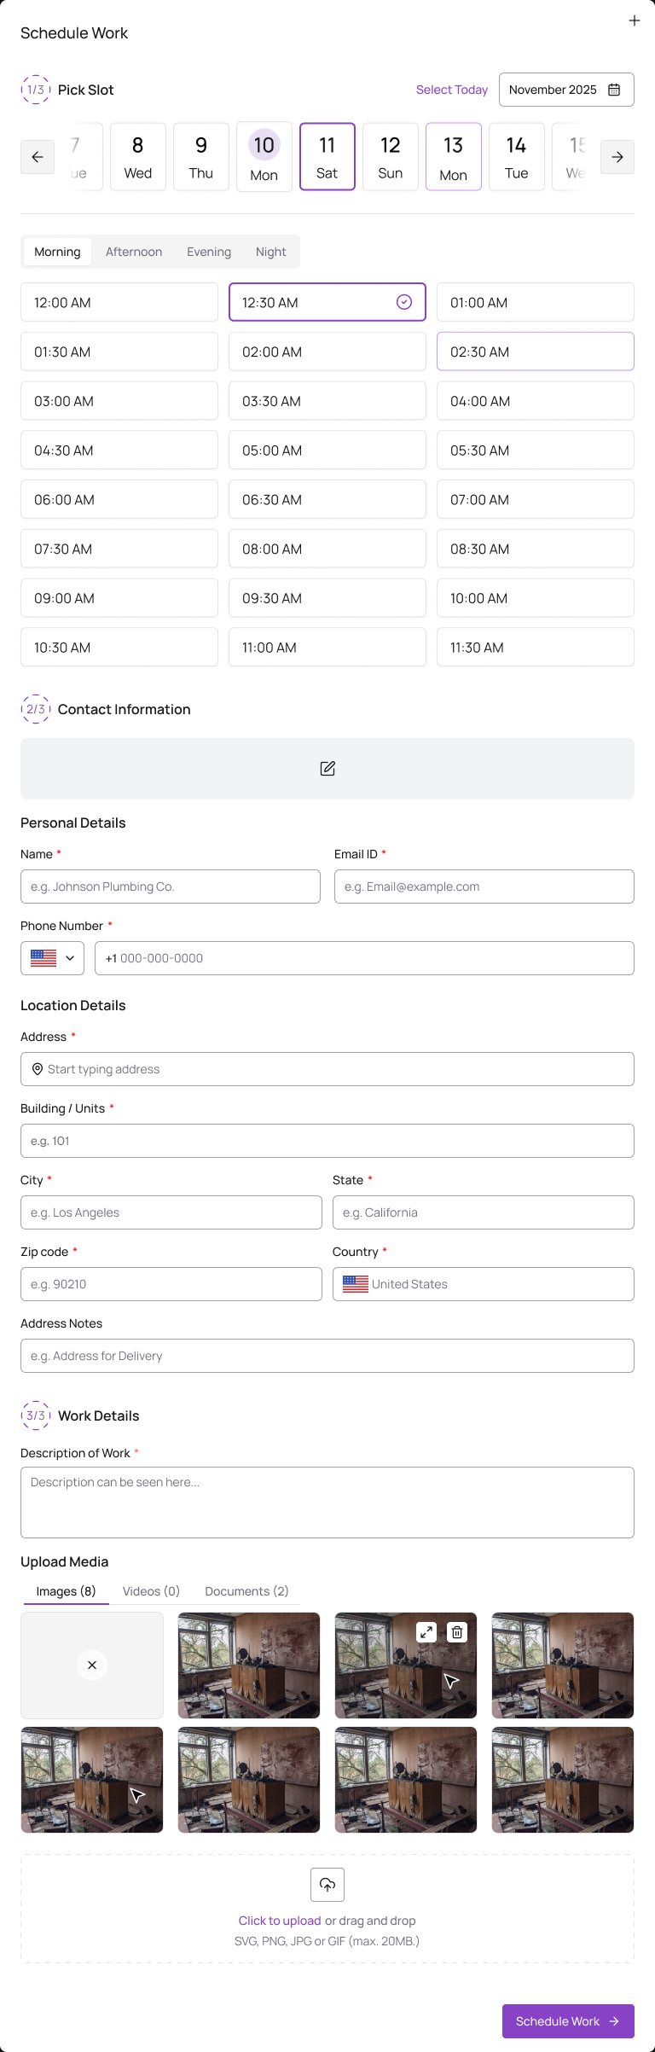Open the last image thumbnail in top row
The image size is (655, 2052).
point(563,1665)
